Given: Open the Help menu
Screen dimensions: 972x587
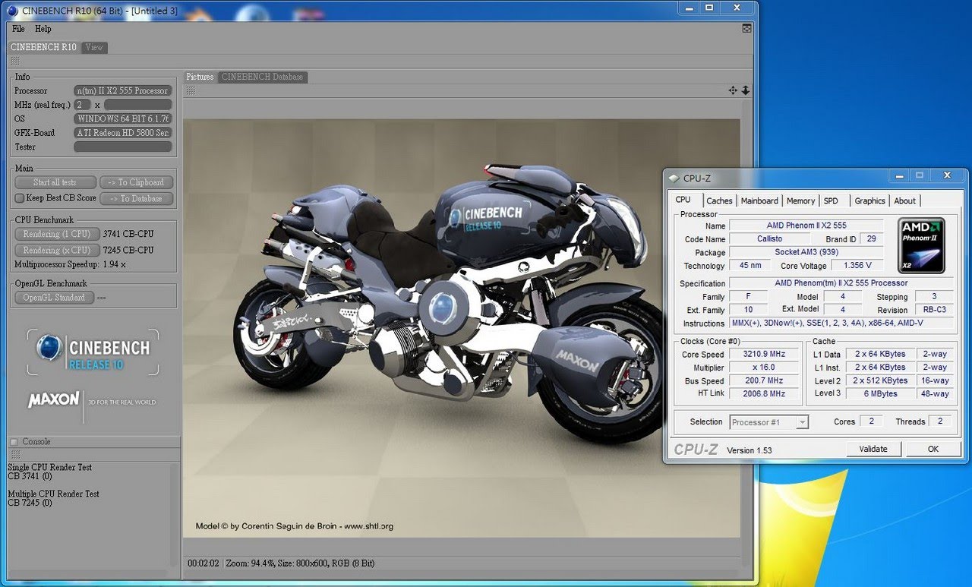Looking at the screenshot, I should 43,29.
